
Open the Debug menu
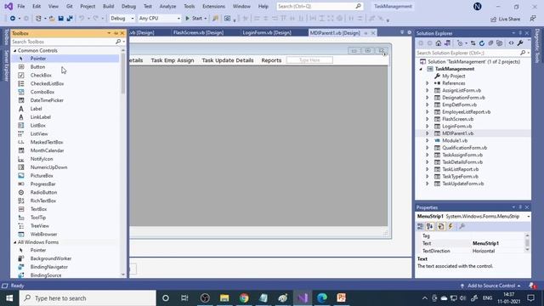(128, 6)
